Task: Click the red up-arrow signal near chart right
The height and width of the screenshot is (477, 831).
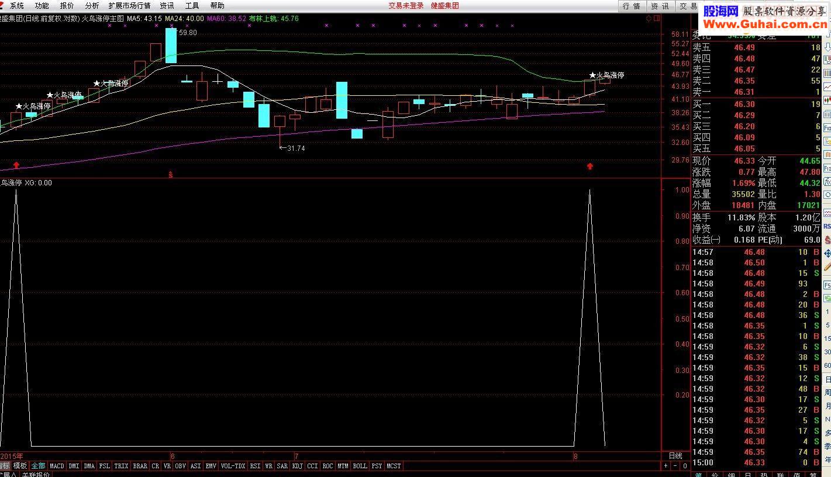Action: [x=590, y=167]
